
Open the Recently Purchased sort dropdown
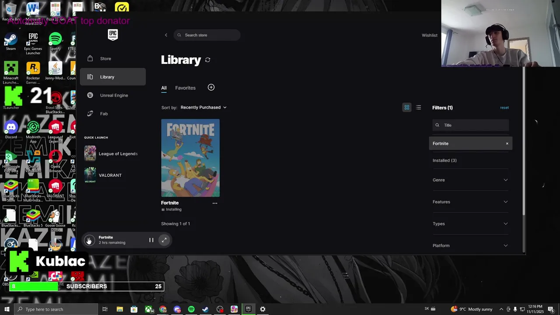[x=203, y=107]
